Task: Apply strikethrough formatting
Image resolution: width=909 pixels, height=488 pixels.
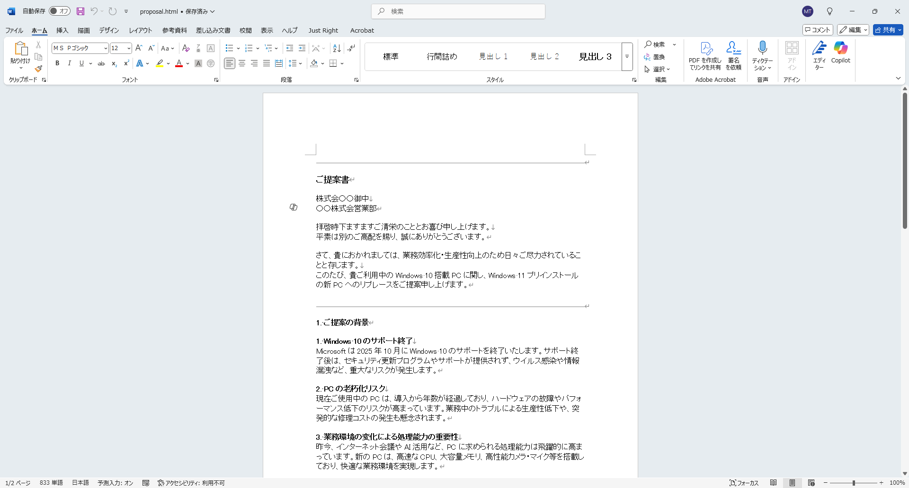Action: tap(101, 63)
